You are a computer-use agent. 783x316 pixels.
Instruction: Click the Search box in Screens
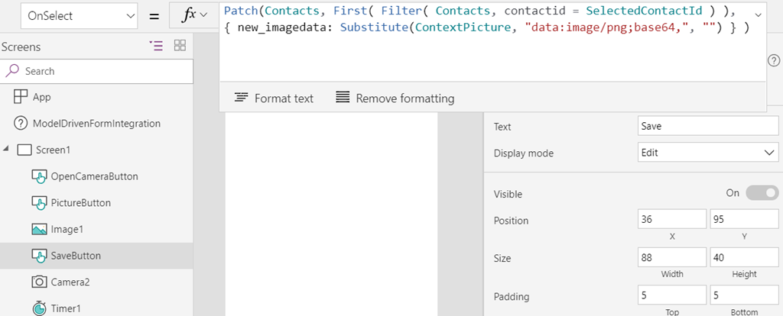tap(97, 71)
